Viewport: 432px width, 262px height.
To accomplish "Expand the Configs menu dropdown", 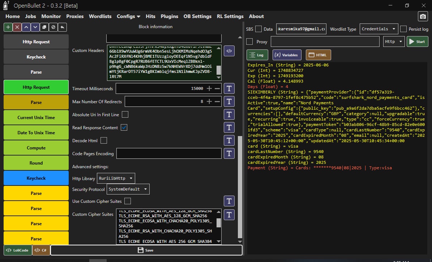I will (x=128, y=17).
